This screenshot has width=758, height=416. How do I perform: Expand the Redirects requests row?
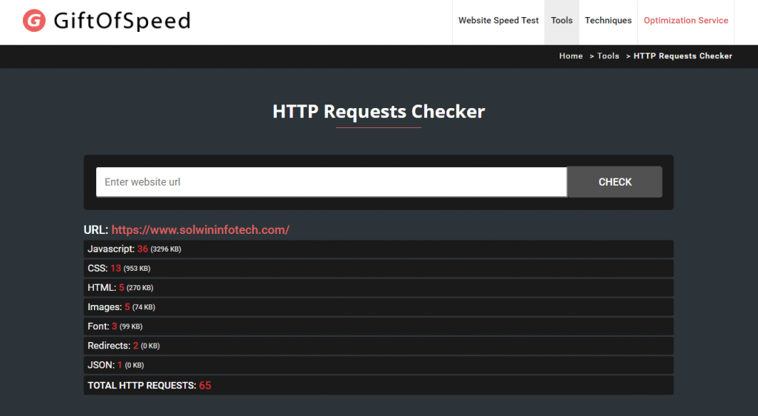(x=378, y=346)
